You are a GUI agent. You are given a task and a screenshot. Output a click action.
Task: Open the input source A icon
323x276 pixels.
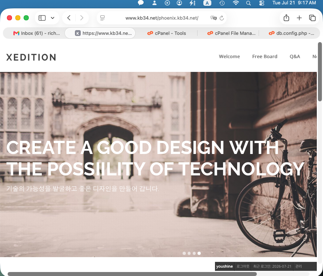(x=207, y=3)
